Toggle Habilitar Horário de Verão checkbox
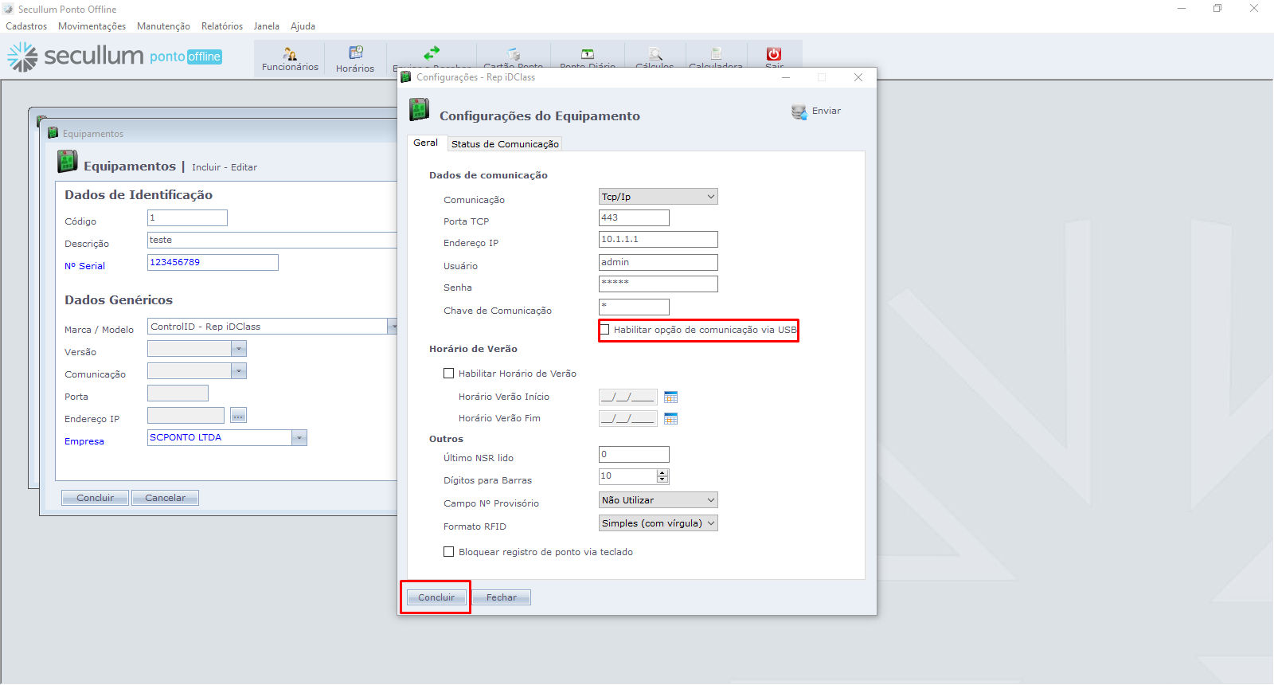 [x=449, y=374]
